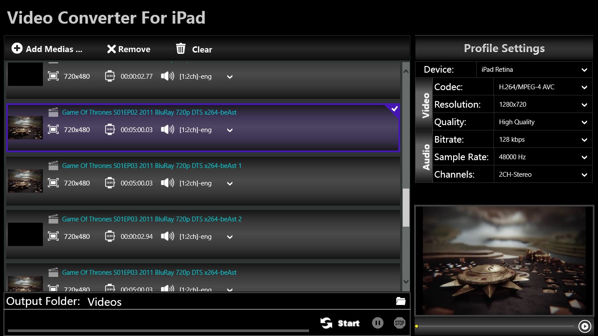This screenshot has width=598, height=336.
Task: Expand audio track chevron on S01EP02 item
Action: (x=229, y=130)
